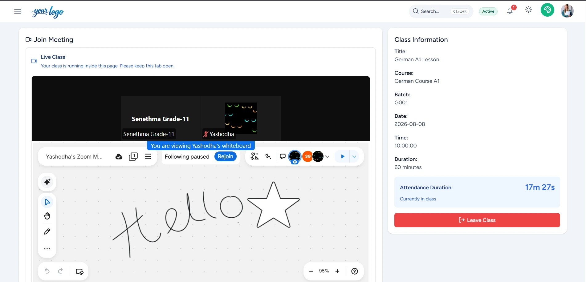Click the laser pointer scribble icon
Image resolution: width=586 pixels, height=282 pixels.
[268, 156]
